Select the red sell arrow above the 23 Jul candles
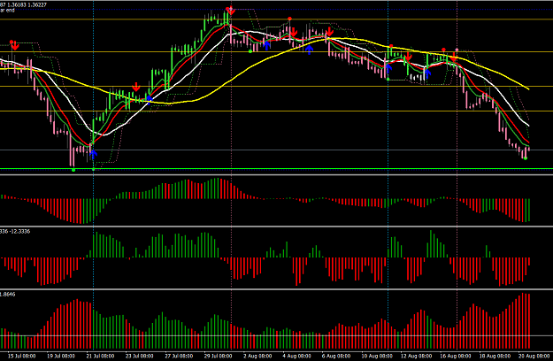The image size is (553, 361). [x=136, y=87]
